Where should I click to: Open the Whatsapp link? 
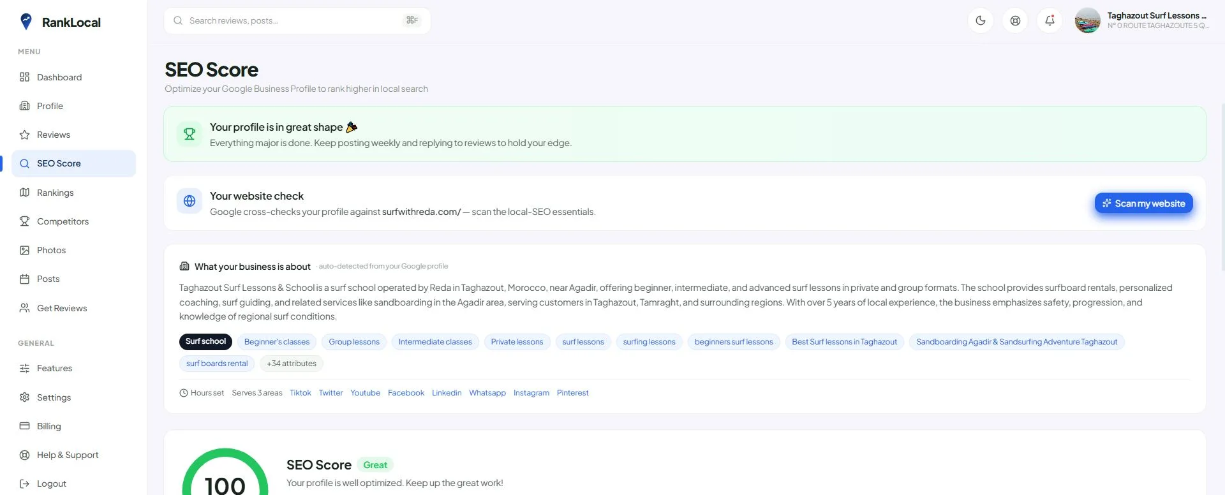pos(487,393)
